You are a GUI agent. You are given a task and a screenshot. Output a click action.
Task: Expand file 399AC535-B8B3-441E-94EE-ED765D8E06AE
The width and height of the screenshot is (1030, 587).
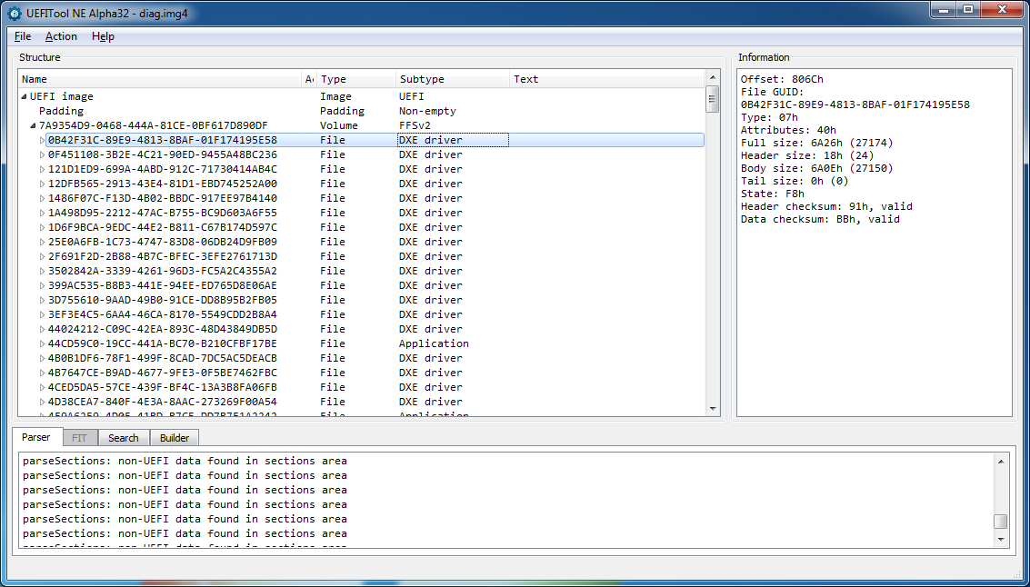(42, 285)
